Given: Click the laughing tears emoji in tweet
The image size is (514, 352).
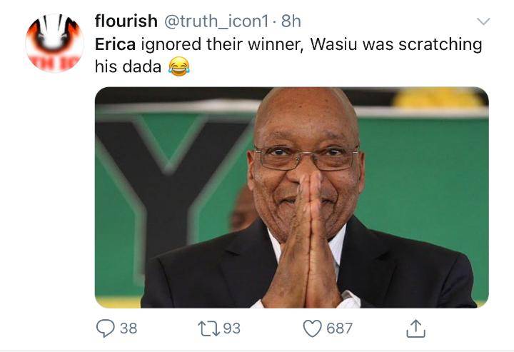Looking at the screenshot, I should click(x=178, y=66).
